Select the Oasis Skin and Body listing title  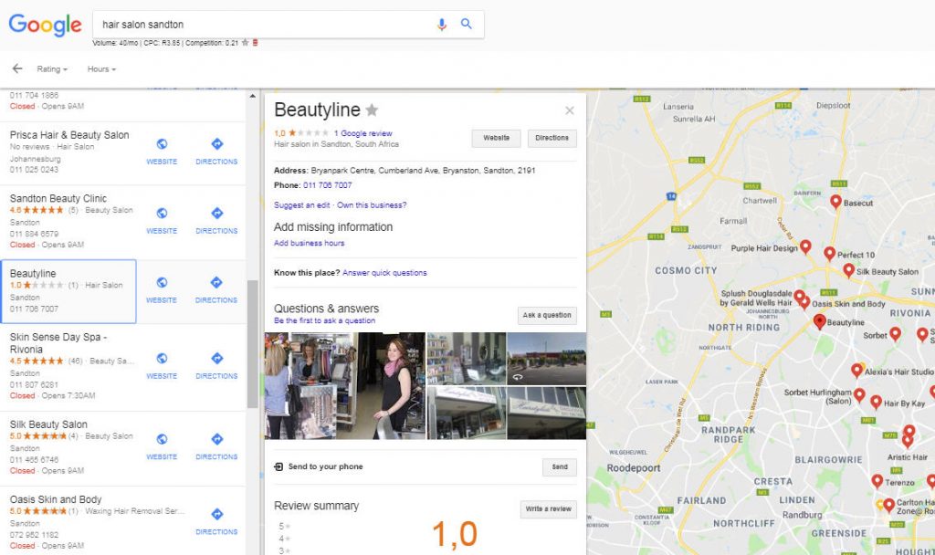[56, 499]
